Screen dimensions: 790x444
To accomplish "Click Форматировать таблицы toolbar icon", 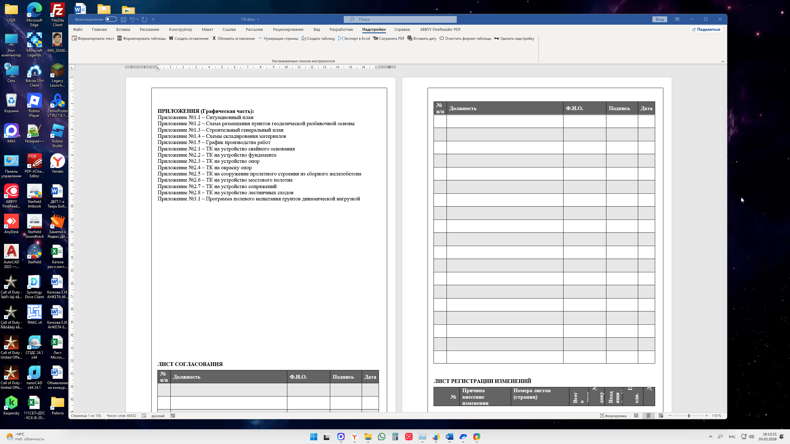I will (x=119, y=39).
